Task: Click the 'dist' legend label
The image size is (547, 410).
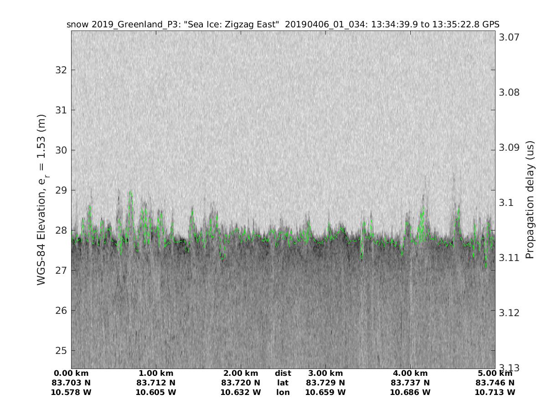Action: coord(283,374)
